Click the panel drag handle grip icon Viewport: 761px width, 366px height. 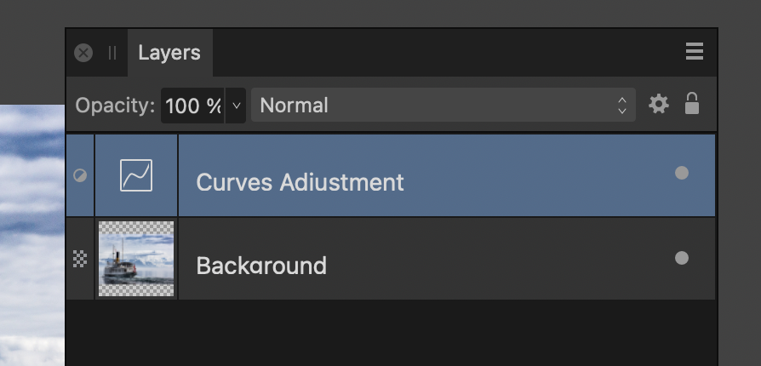click(112, 53)
